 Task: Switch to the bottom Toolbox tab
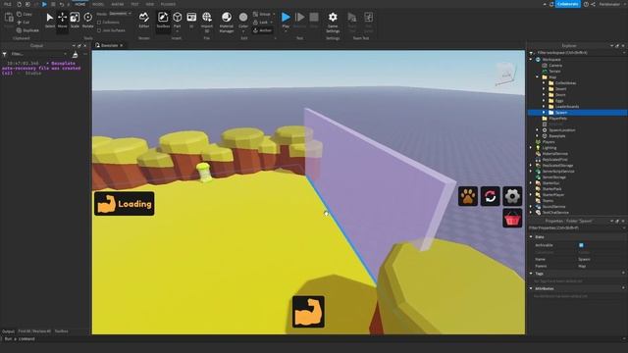click(61, 331)
